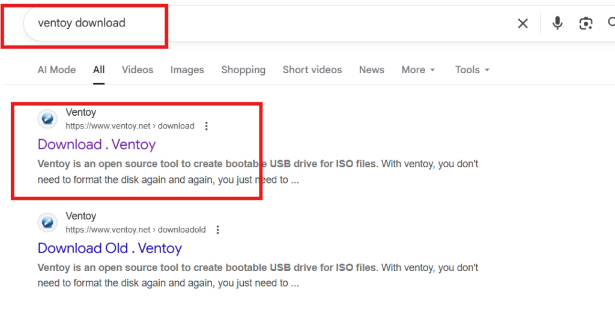Start voice search with the microphone icon
Screen dimensions: 615x313
point(557,23)
